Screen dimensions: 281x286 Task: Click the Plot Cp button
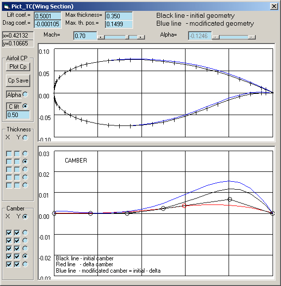click(18, 67)
